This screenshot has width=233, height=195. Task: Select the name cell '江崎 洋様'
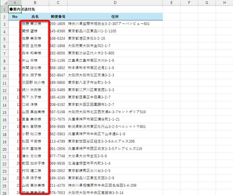click(35, 105)
